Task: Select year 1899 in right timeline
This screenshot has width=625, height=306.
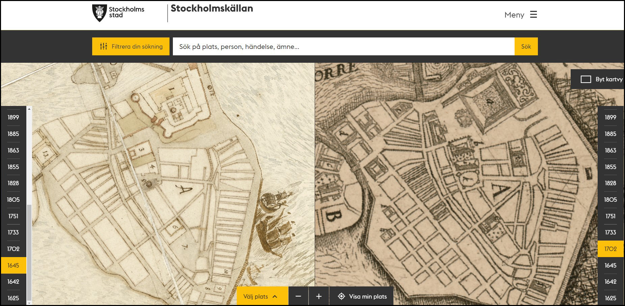Action: 610,117
